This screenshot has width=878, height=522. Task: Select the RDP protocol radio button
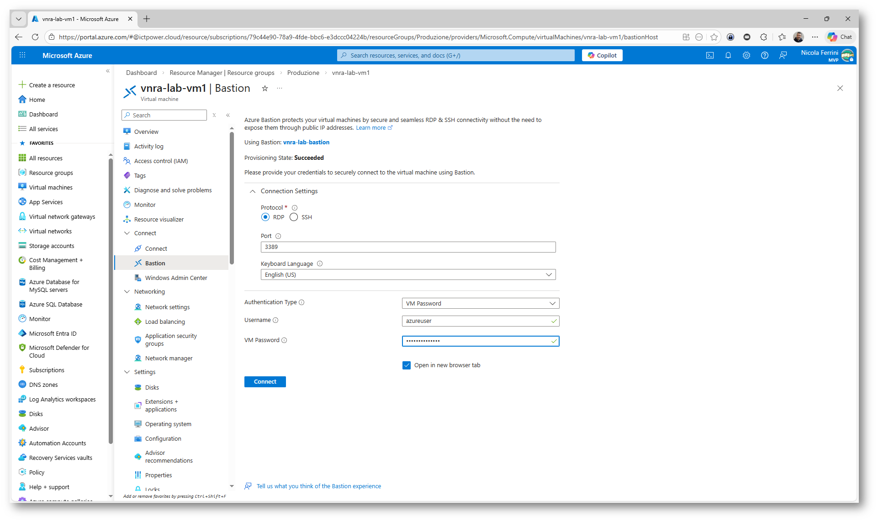point(265,217)
